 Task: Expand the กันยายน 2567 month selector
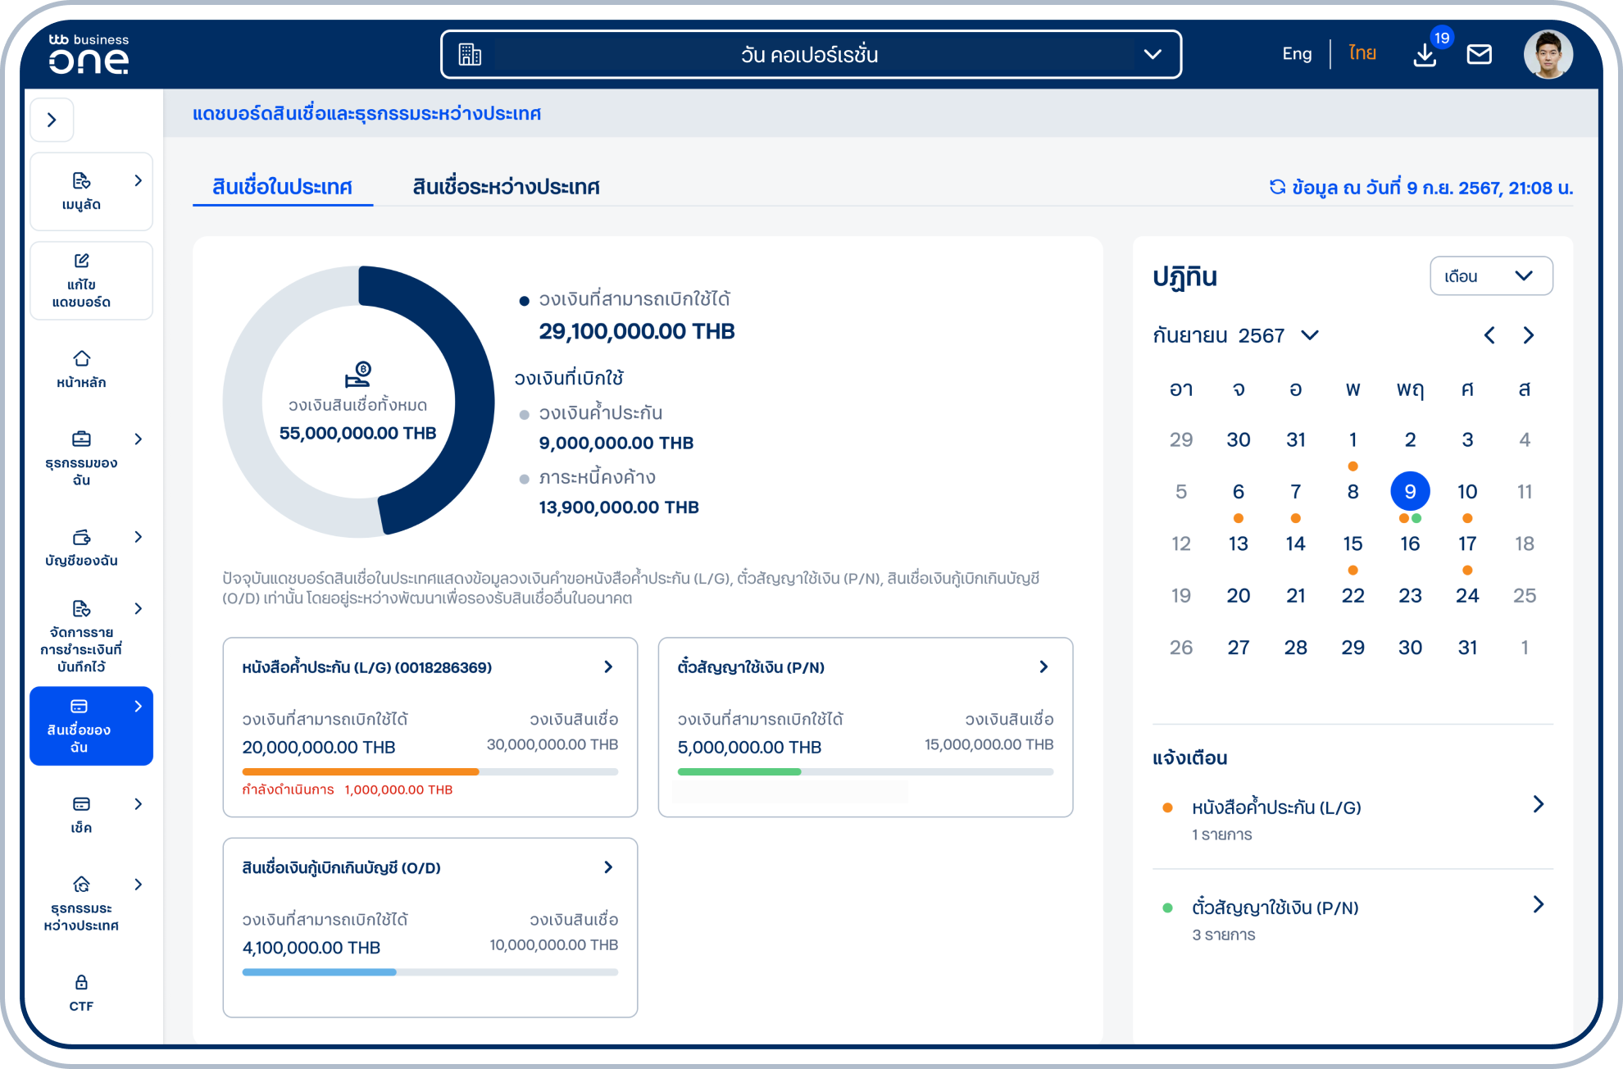click(1310, 335)
